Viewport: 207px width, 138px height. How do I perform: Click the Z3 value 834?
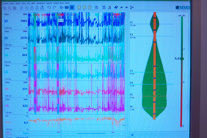point(24,55)
